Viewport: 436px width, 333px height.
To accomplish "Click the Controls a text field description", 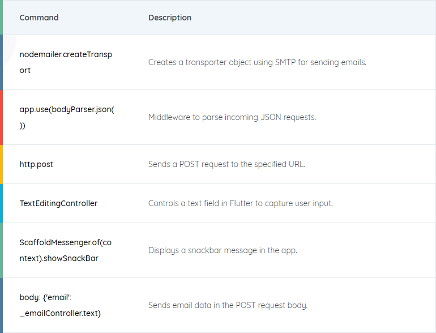I will coord(241,203).
